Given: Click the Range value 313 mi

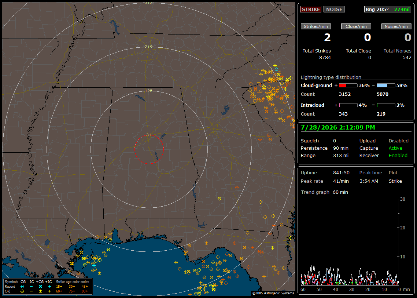Looking at the screenshot, I should (x=341, y=156).
